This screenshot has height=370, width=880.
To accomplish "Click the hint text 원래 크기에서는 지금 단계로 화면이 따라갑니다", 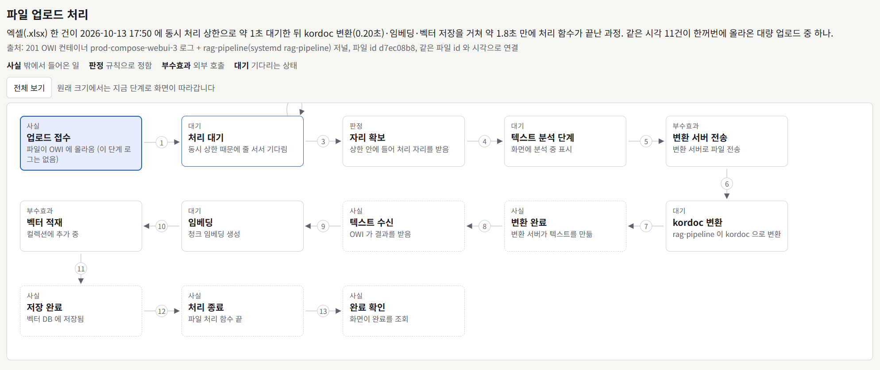I will coord(136,88).
